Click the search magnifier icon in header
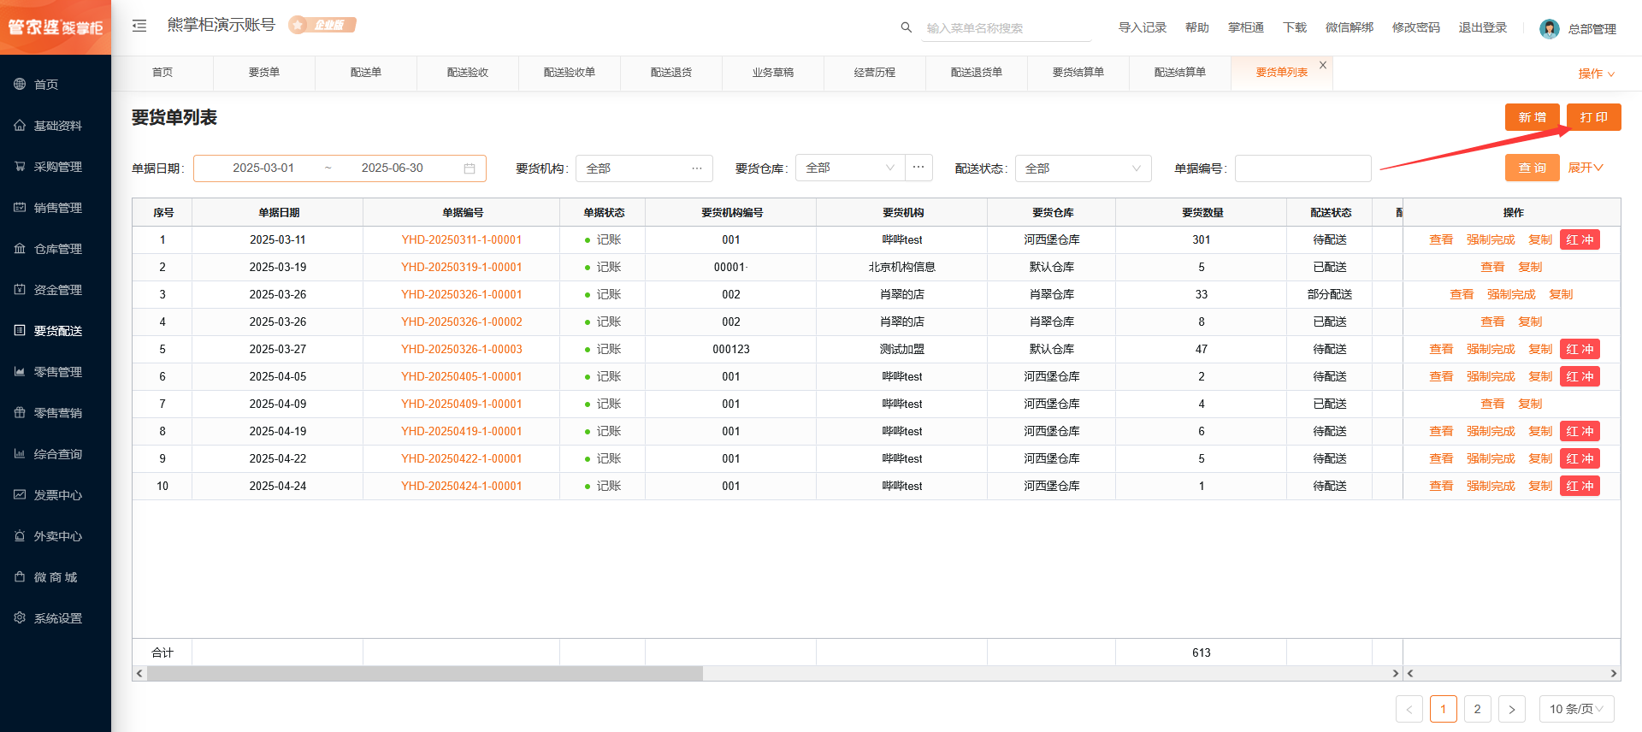The height and width of the screenshot is (732, 1642). [x=906, y=27]
